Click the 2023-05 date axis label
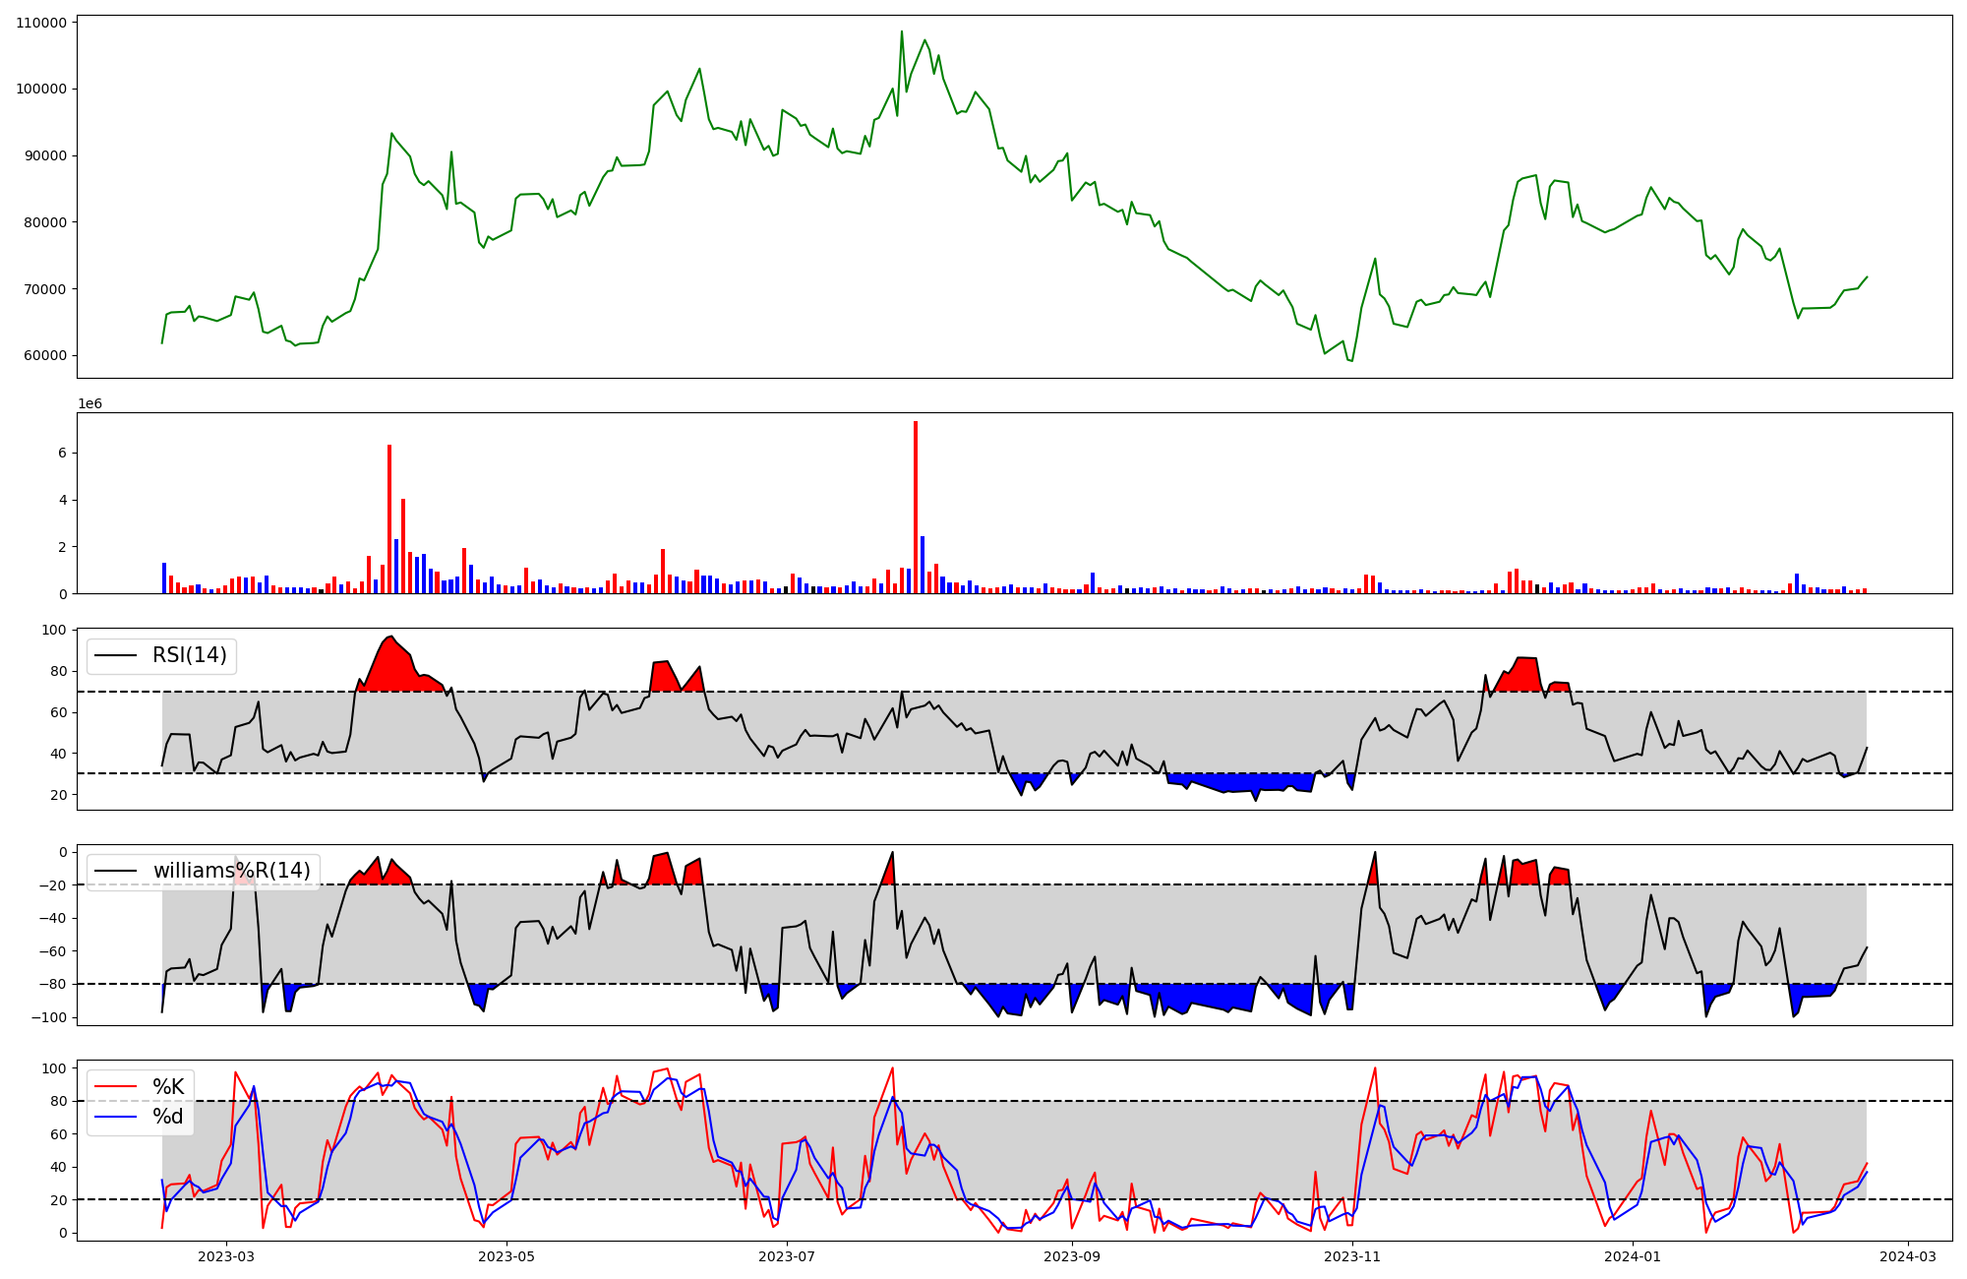The image size is (1967, 1279). point(507,1255)
